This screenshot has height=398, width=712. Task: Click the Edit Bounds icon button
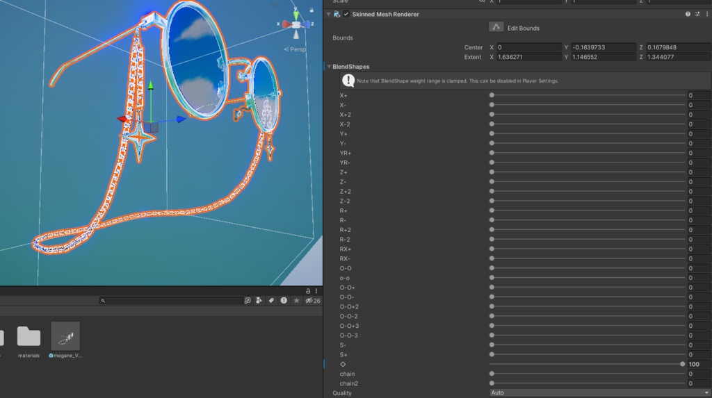point(496,27)
